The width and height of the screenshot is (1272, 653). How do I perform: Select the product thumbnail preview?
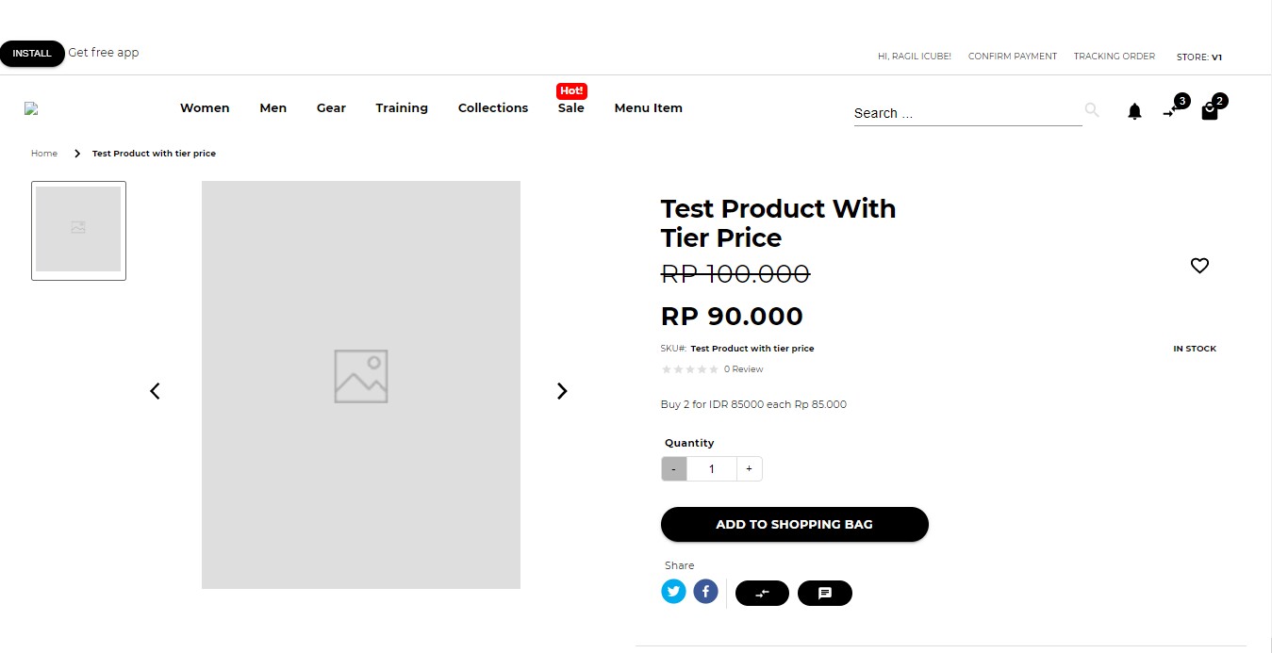pos(78,230)
